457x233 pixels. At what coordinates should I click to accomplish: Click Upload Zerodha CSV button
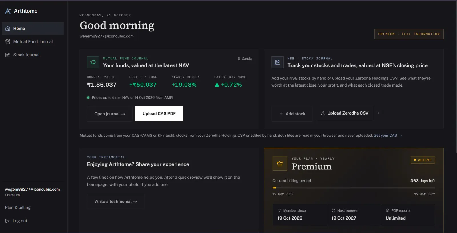pyautogui.click(x=344, y=113)
